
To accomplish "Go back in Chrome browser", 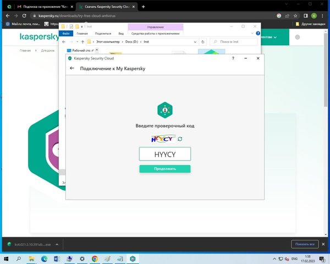I will pyautogui.click(x=8, y=16).
